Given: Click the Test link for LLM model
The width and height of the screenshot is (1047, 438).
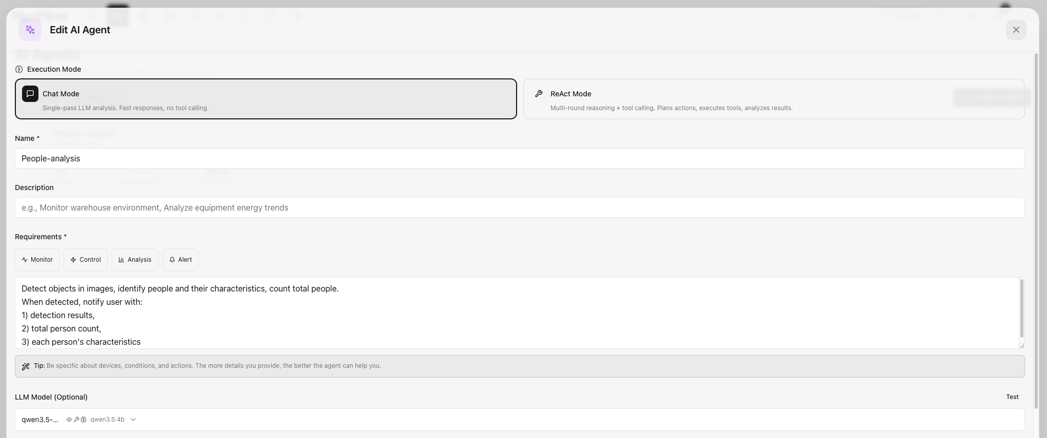Looking at the screenshot, I should 1012,397.
